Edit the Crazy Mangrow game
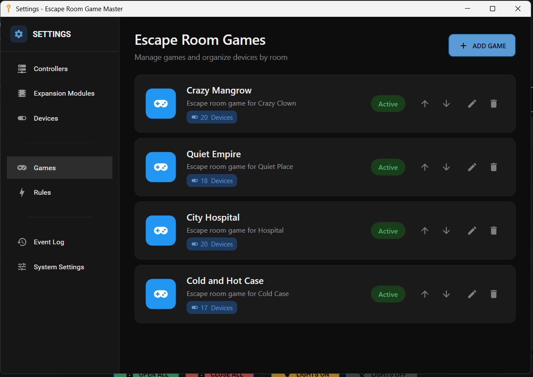Viewport: 533px width, 377px height. click(472, 104)
